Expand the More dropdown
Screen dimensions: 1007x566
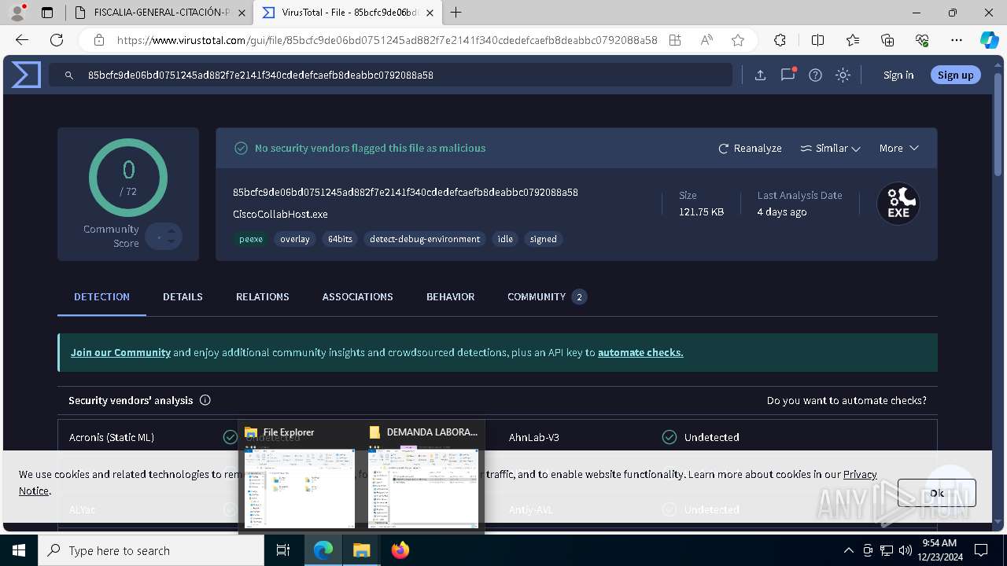[898, 148]
